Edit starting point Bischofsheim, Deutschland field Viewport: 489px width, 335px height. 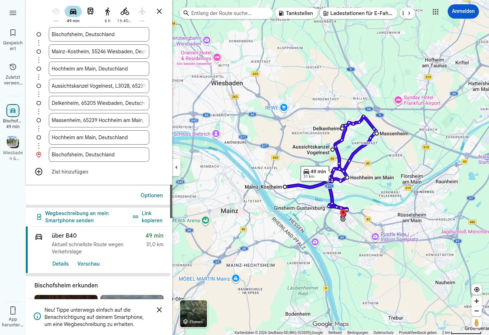coord(99,34)
